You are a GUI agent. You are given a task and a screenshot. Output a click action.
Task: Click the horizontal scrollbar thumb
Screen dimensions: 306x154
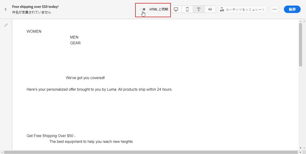pos(151,152)
